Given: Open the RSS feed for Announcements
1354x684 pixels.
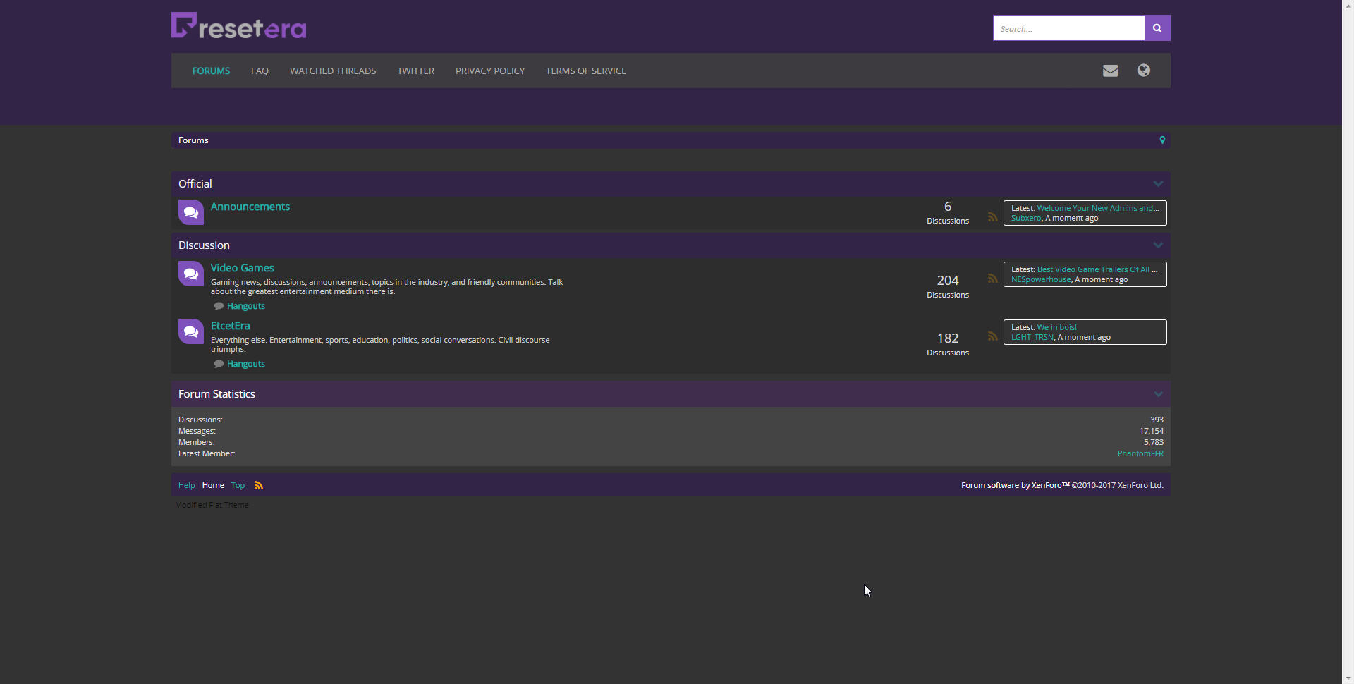Looking at the screenshot, I should click(x=992, y=216).
